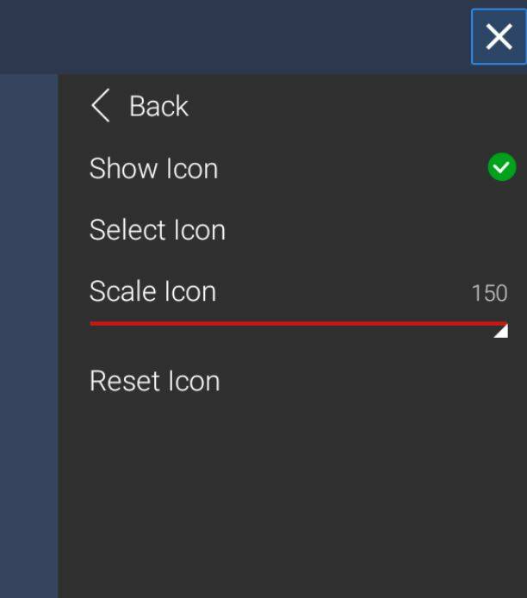
Task: Toggle the green Show Icon checkmark
Action: [x=502, y=167]
